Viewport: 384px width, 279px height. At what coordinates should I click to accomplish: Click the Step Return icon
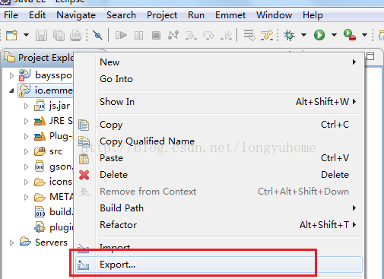(x=226, y=35)
